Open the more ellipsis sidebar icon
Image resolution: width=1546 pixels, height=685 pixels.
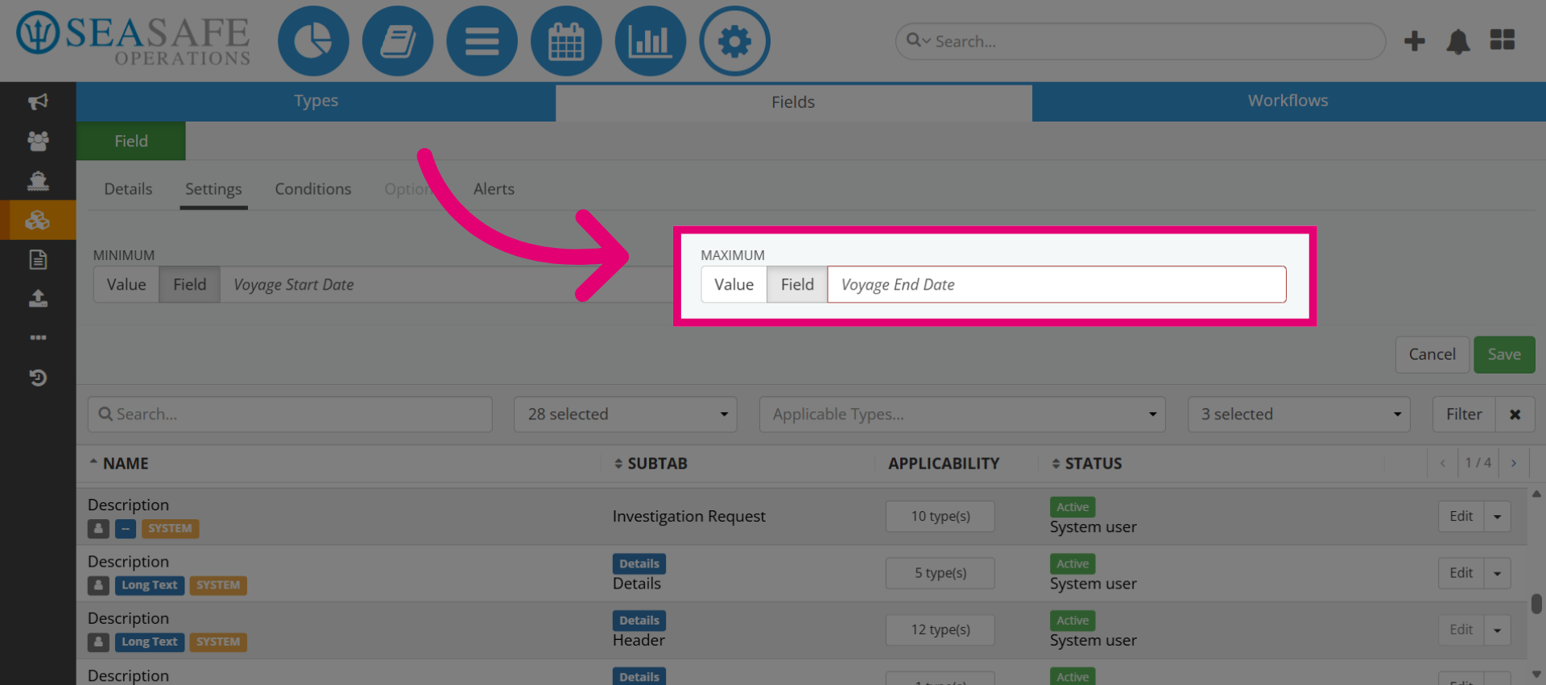coord(38,337)
